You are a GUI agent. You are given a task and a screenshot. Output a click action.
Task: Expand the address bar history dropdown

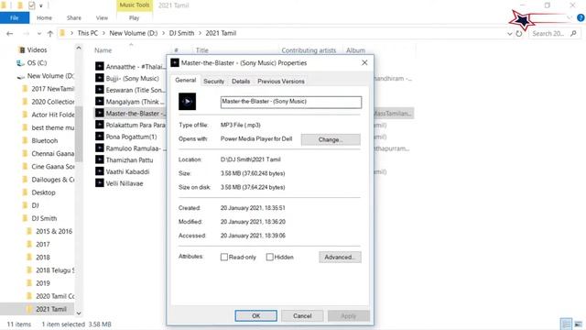coord(509,33)
